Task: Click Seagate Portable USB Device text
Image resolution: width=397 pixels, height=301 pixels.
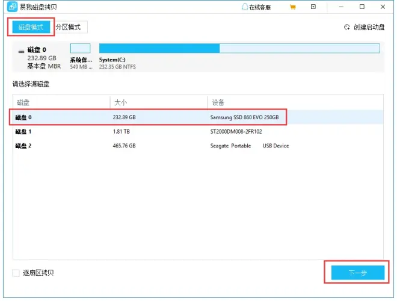Action: [x=250, y=146]
